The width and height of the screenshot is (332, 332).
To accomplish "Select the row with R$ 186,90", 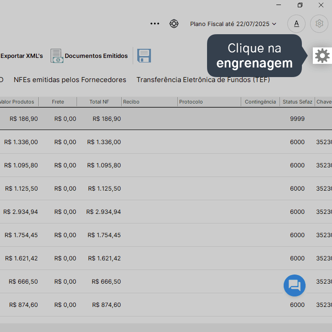I will [166, 119].
